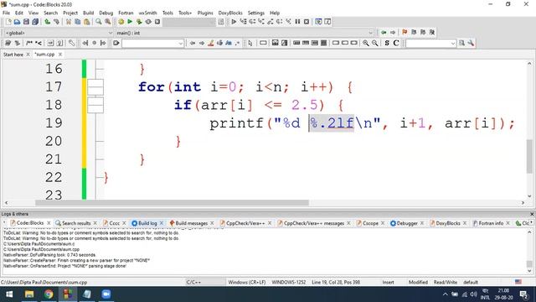Click the Find magnifier icon

pos(99,22)
